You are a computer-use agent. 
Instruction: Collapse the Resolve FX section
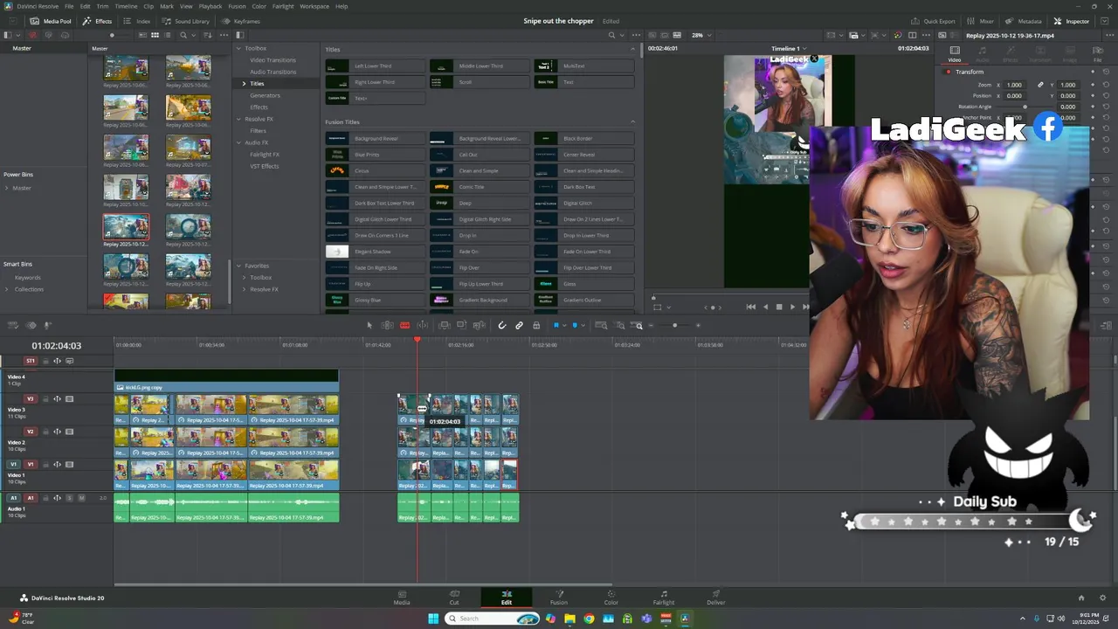(238, 119)
